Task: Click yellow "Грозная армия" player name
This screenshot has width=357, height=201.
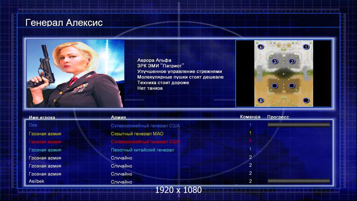Action: pyautogui.click(x=45, y=134)
